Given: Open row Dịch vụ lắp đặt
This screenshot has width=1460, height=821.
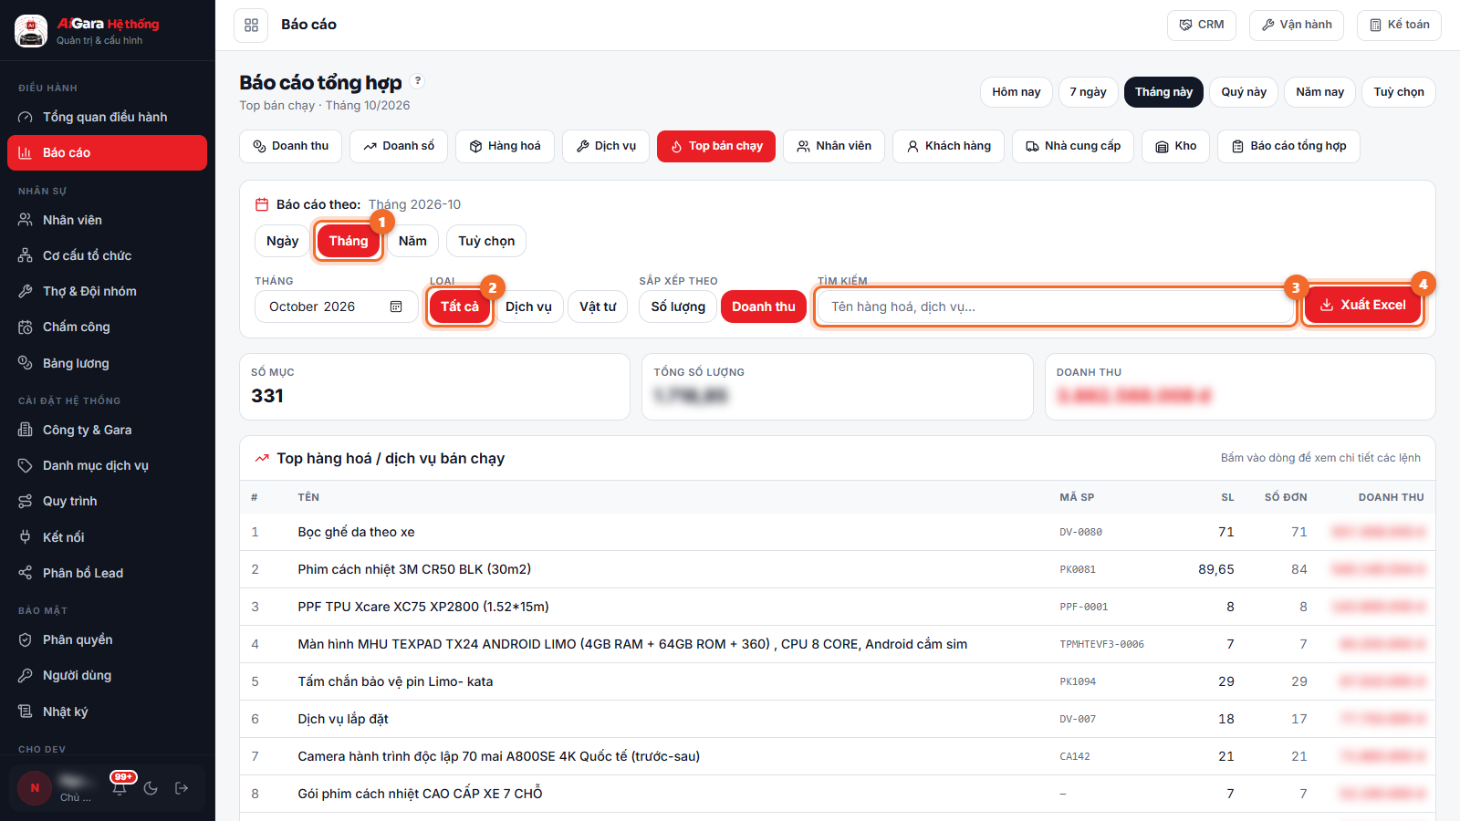Looking at the screenshot, I should pyautogui.click(x=837, y=719).
